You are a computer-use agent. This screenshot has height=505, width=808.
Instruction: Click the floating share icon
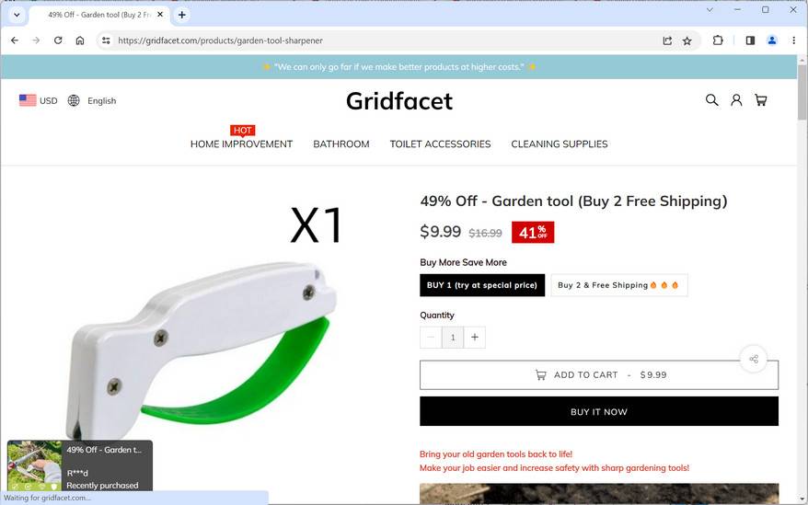click(x=754, y=359)
